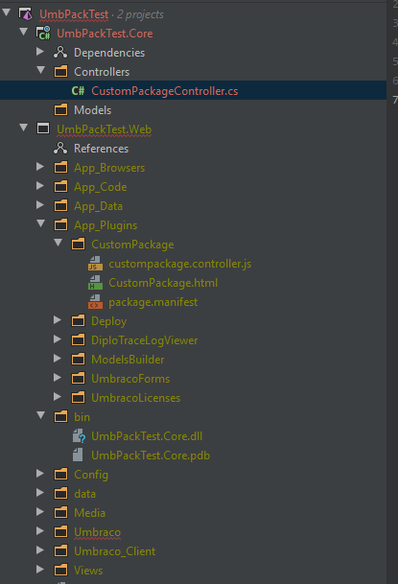Collapse the Controllers folder
Screen dimensions: 398x584
(x=41, y=70)
